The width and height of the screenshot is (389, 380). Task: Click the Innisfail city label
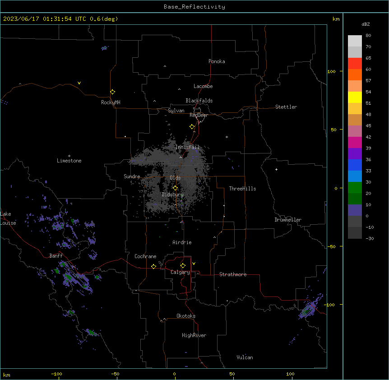187,147
